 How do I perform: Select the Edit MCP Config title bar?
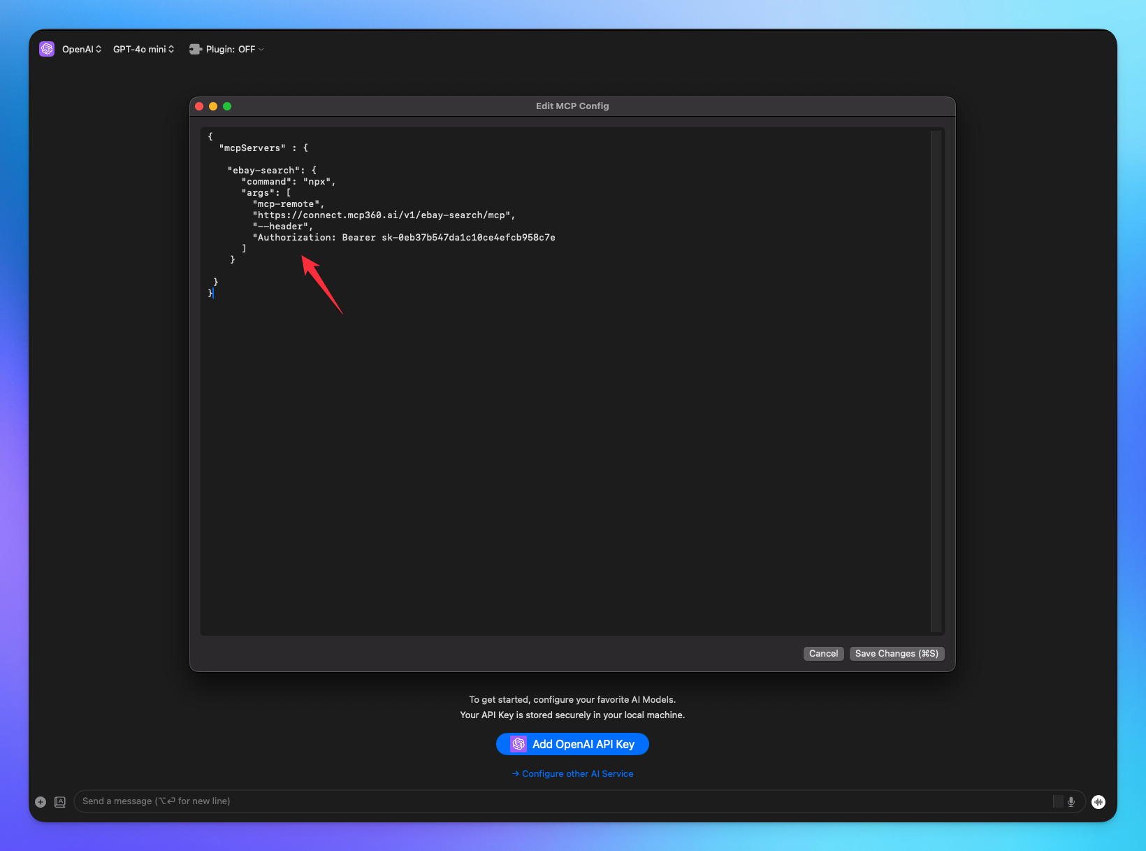[572, 106]
